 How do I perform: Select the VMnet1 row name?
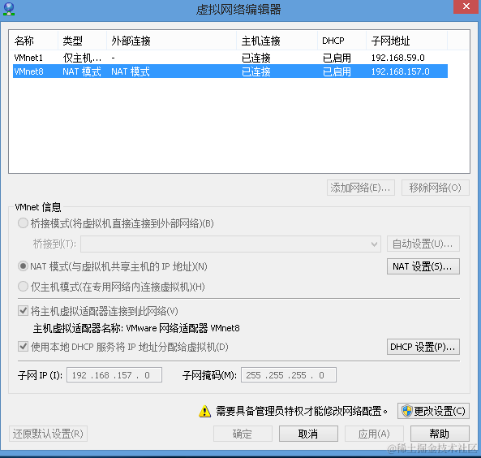(x=28, y=58)
